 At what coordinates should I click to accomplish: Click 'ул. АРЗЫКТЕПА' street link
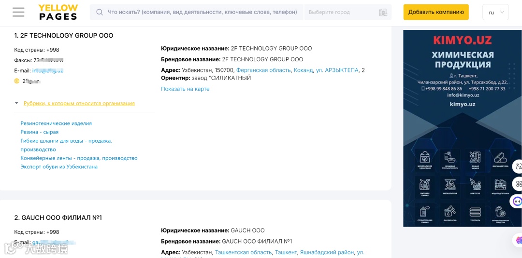point(337,70)
